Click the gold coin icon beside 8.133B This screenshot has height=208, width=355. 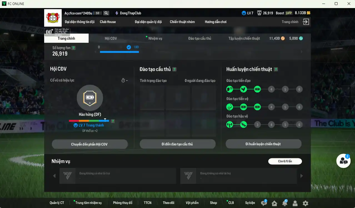pos(308,13)
